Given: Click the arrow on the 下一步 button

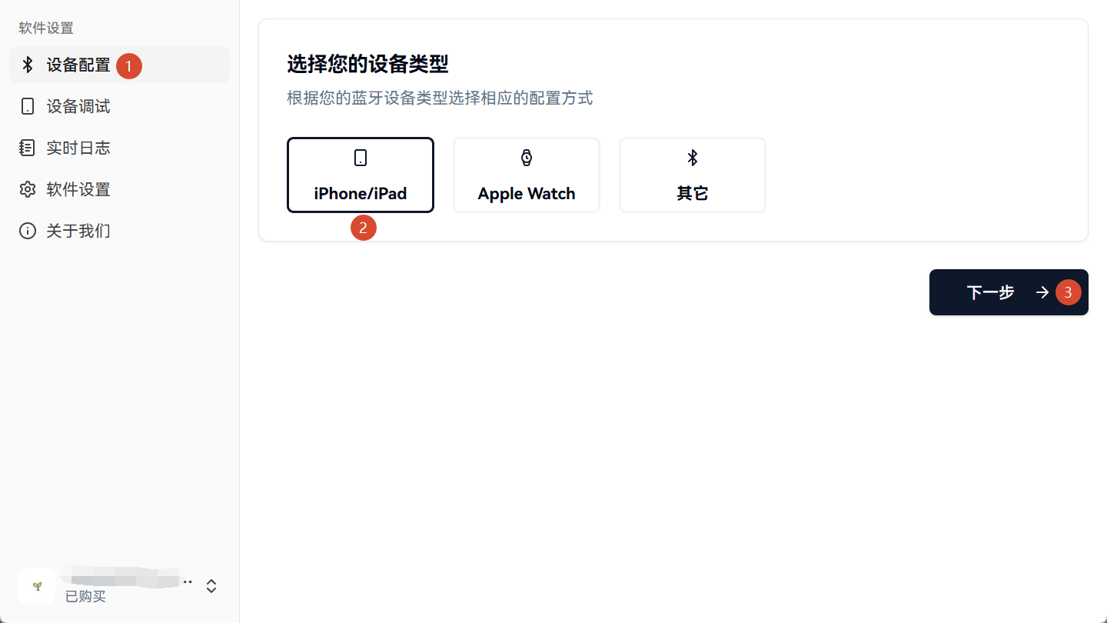Looking at the screenshot, I should click(x=1042, y=292).
